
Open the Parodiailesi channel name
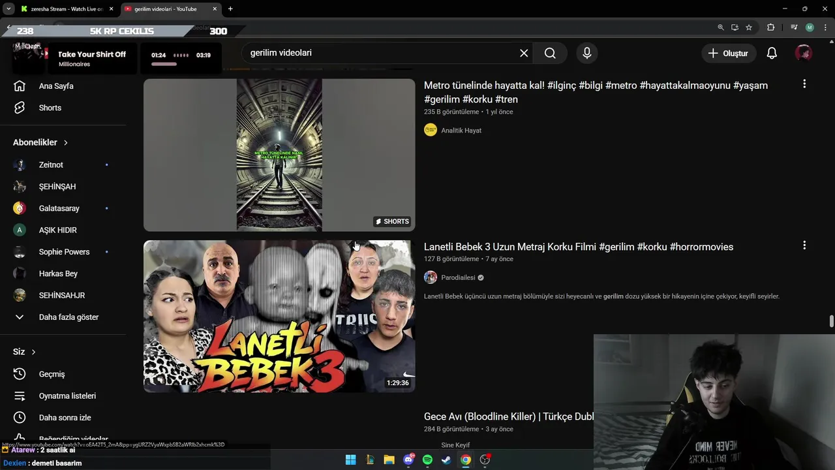[x=458, y=277]
